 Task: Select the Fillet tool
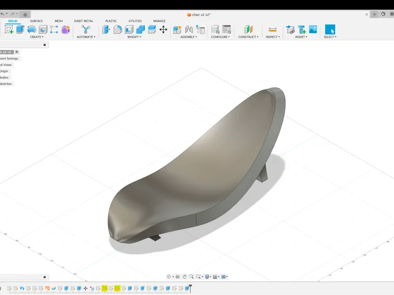coord(118,29)
